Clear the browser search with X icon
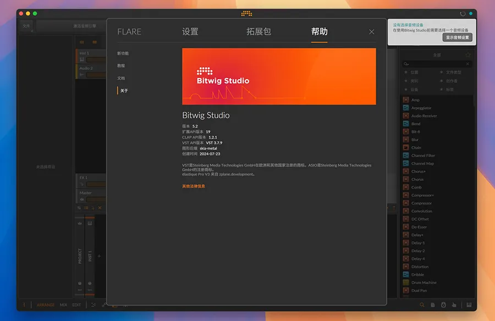The height and width of the screenshot is (321, 495). click(468, 64)
